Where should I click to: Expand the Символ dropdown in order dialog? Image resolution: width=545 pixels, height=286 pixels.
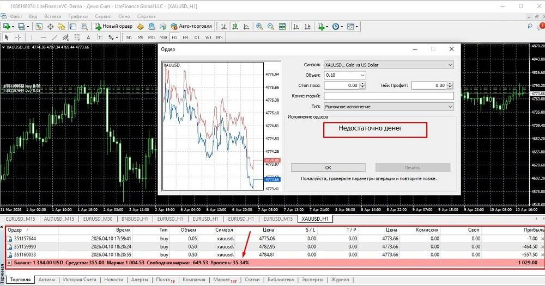450,65
